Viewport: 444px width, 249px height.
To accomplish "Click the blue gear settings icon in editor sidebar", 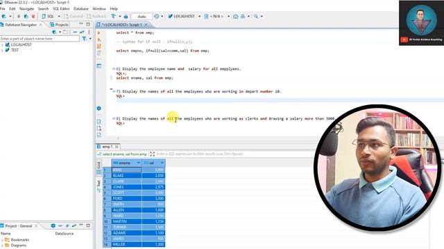I will point(99,109).
